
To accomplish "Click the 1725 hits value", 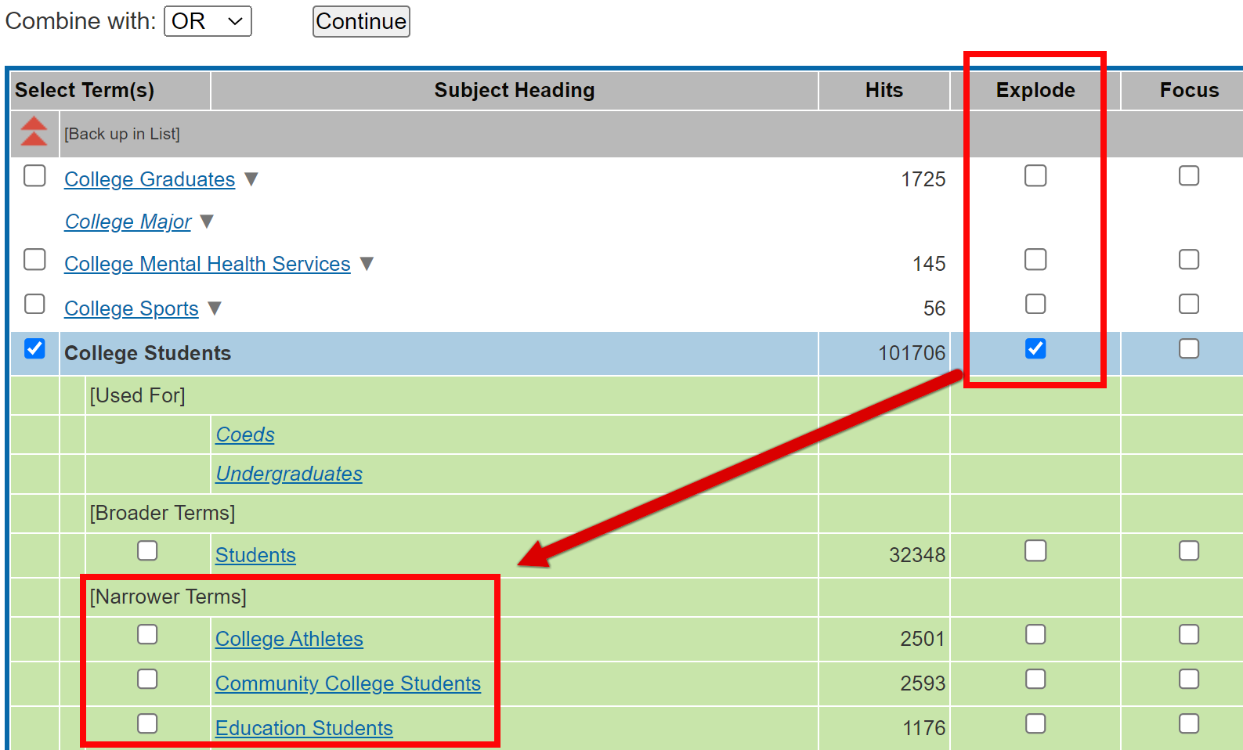I will coord(923,179).
